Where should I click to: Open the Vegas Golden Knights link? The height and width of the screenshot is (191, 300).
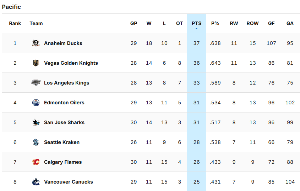click(x=71, y=63)
